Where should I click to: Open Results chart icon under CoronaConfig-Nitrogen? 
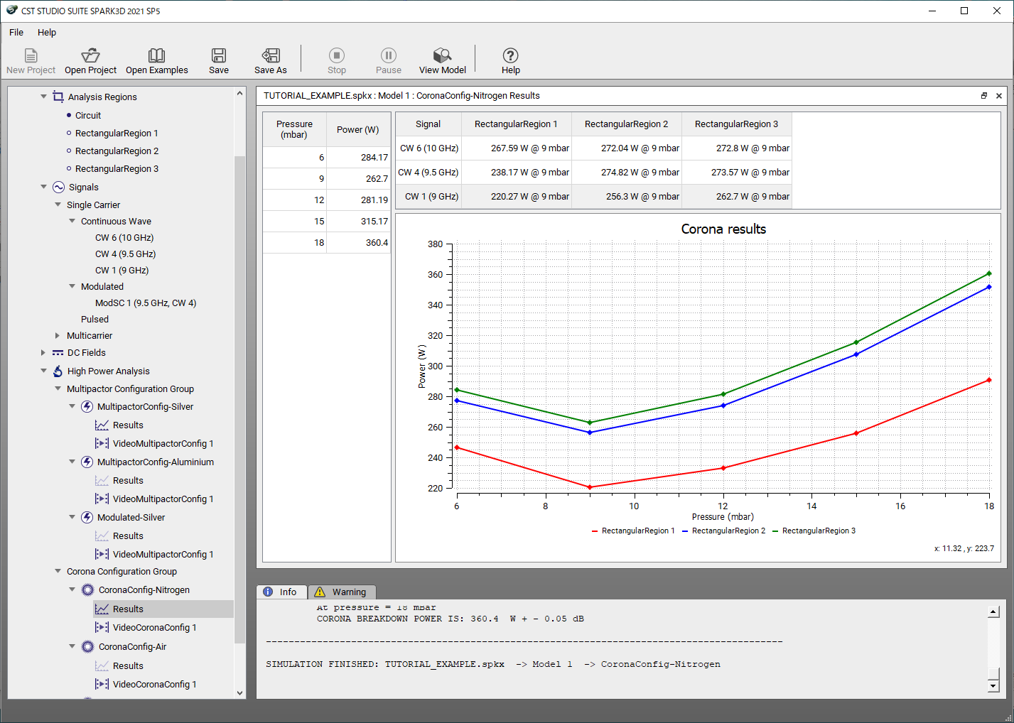102,609
